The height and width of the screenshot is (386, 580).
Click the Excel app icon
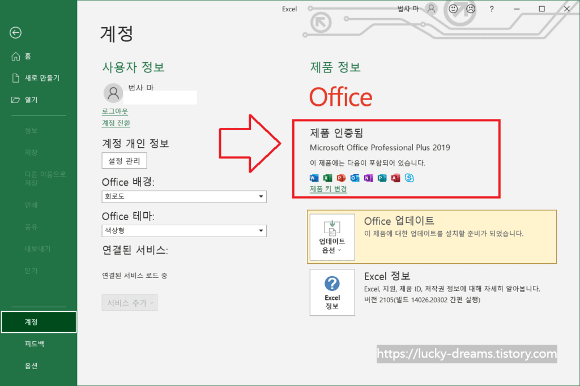328,178
